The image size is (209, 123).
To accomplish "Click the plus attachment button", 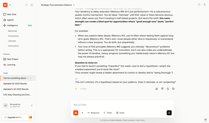I will point(82,113).
